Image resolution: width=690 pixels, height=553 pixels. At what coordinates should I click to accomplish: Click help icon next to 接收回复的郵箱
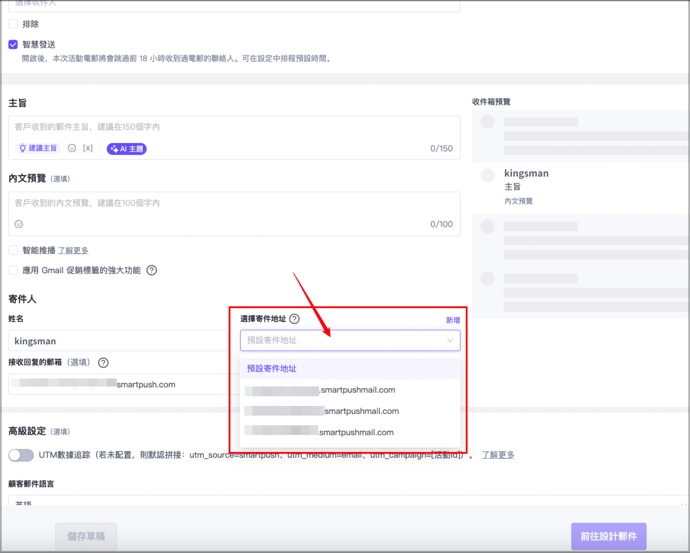point(103,363)
